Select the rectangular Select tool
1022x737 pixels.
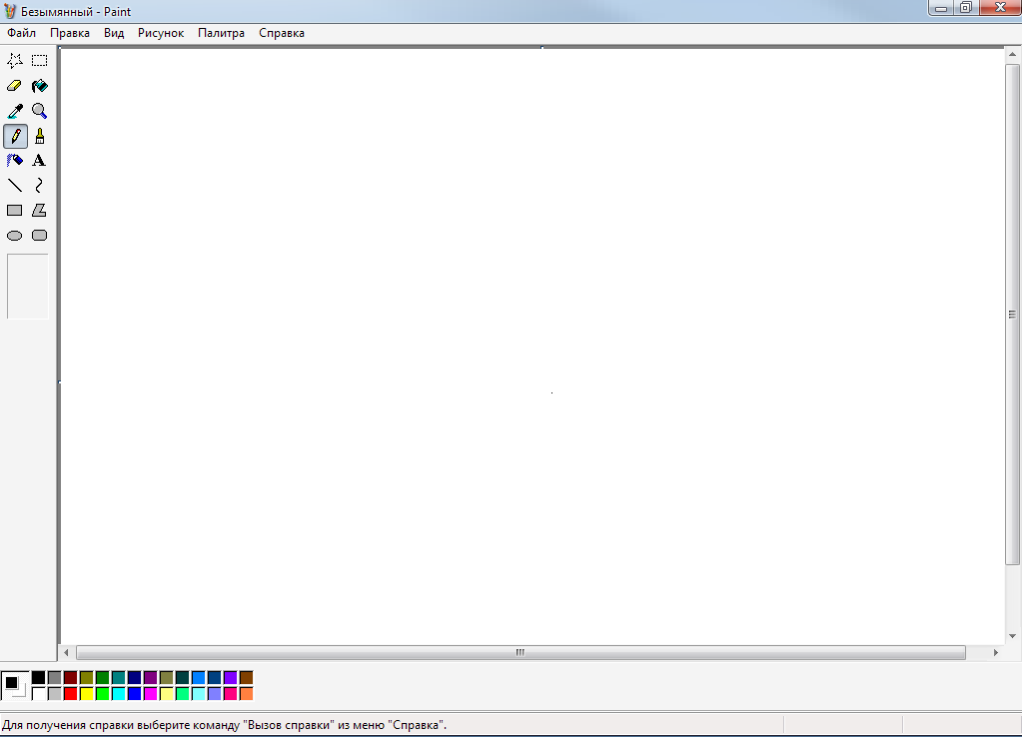pyautogui.click(x=40, y=61)
